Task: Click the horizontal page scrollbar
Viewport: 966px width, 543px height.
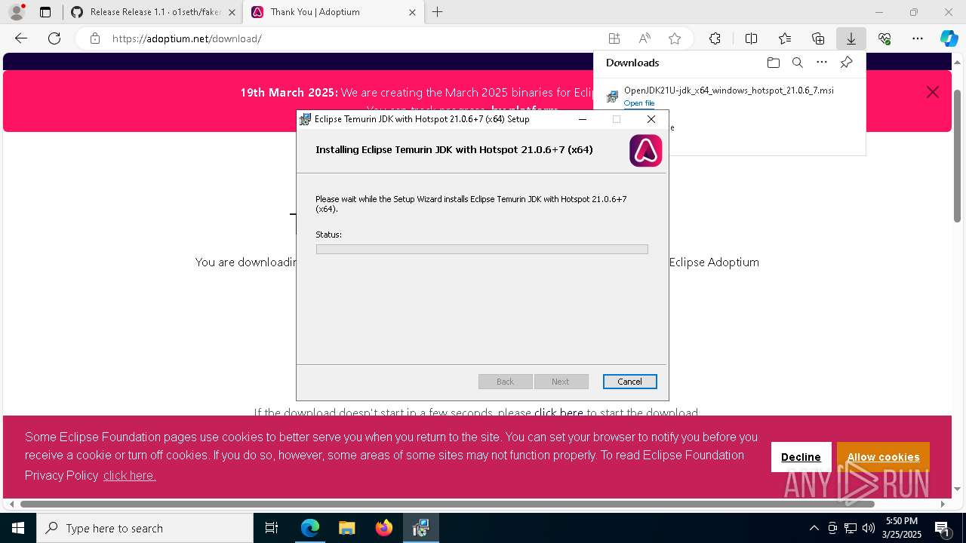Action: click(447, 504)
